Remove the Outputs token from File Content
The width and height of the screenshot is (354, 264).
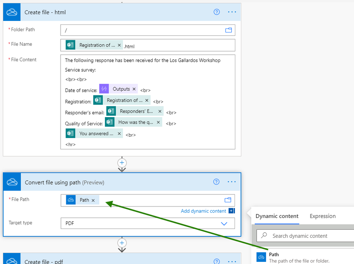[134, 89]
